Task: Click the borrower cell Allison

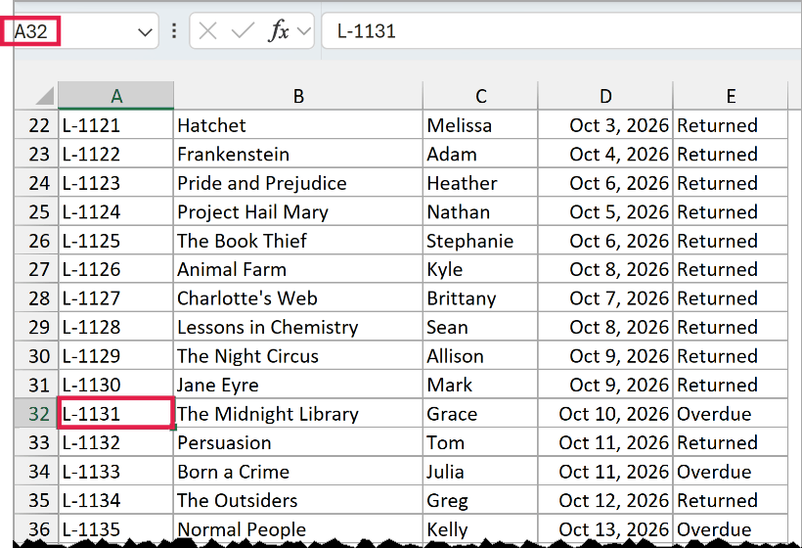Action: pos(480,356)
